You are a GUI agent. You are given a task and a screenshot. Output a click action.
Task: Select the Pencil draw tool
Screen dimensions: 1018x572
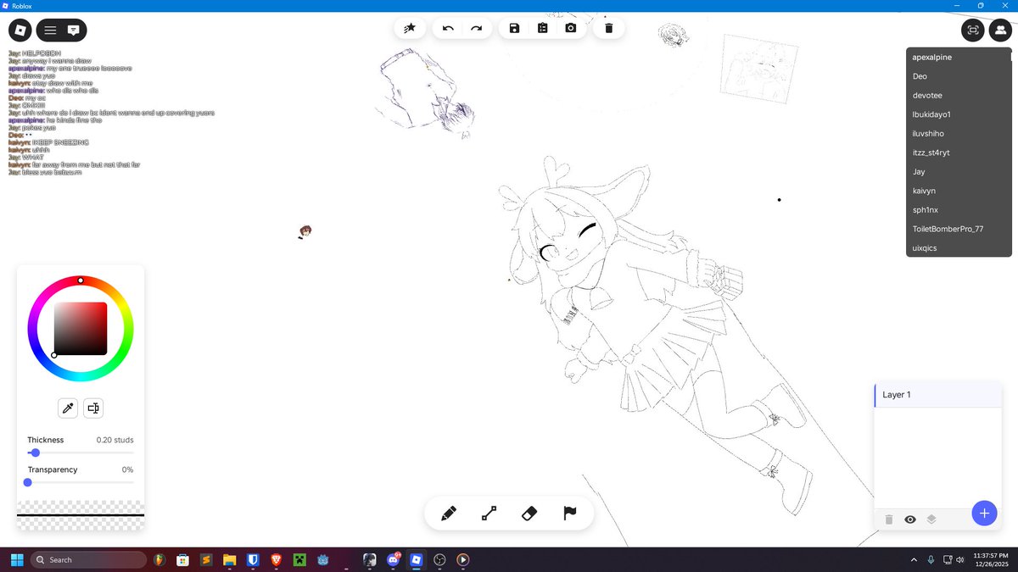tap(449, 514)
